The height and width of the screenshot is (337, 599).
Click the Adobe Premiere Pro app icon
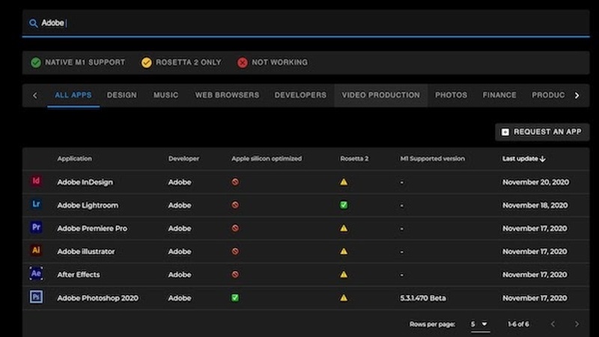(x=36, y=228)
